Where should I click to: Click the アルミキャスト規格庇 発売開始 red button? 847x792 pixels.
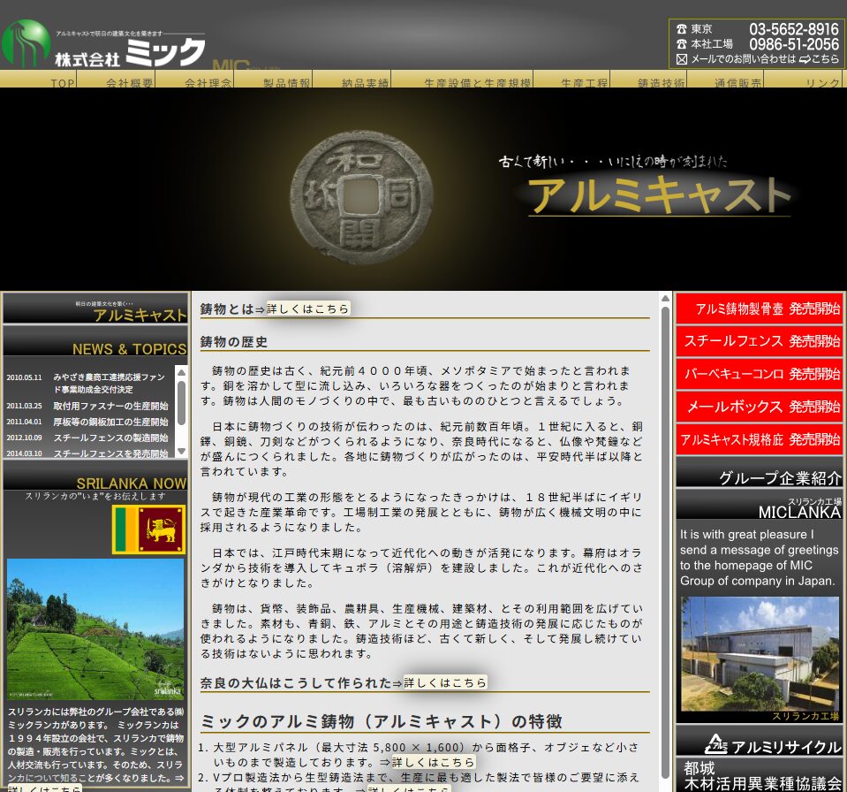[x=759, y=439]
